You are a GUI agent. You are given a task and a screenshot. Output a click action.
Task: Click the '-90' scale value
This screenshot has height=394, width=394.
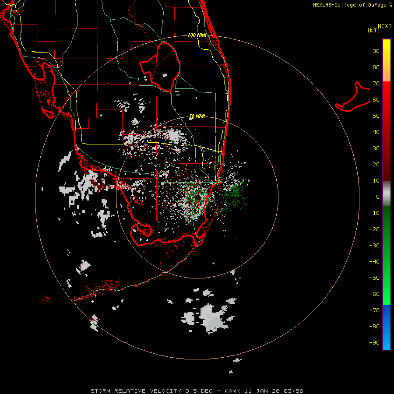[374, 343]
